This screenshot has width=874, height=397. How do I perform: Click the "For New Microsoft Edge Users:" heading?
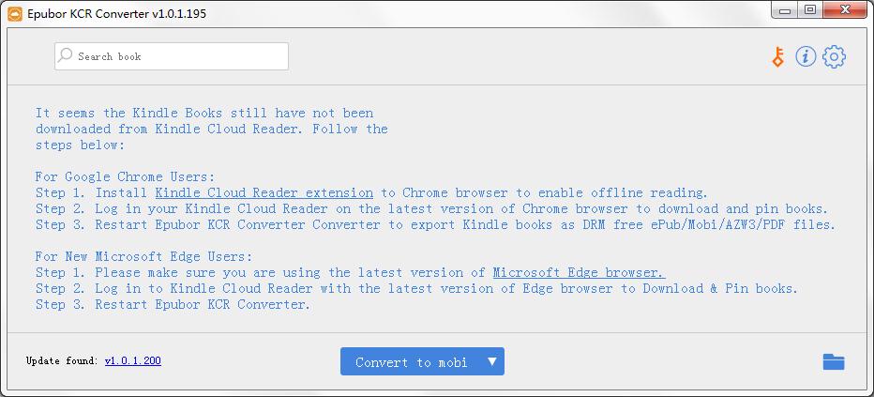click(x=143, y=256)
